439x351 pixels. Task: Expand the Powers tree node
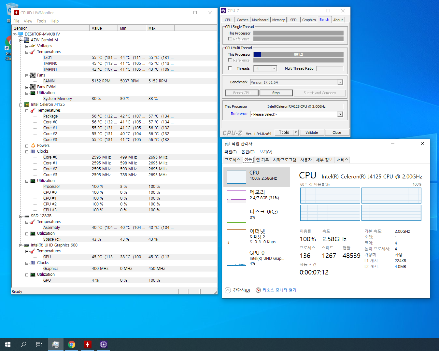click(27, 146)
